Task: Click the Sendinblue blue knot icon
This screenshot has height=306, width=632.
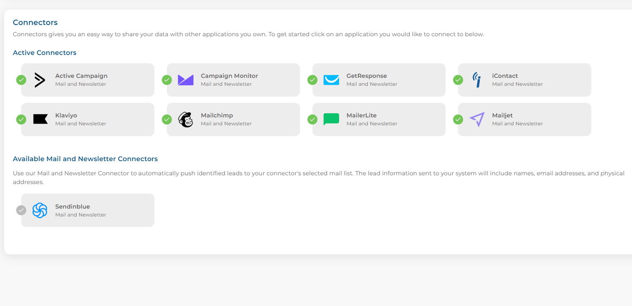Action: tap(40, 210)
